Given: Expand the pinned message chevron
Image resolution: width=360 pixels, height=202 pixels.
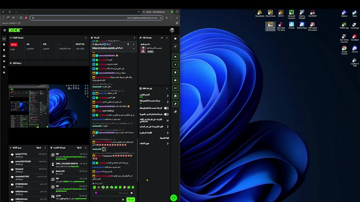Looking at the screenshot, I should click(x=134, y=49).
